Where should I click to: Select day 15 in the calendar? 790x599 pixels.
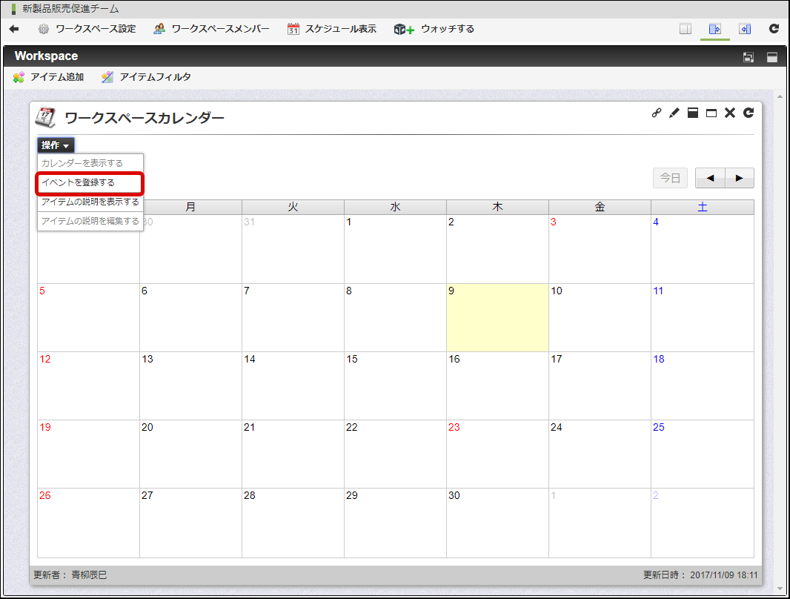[395, 386]
